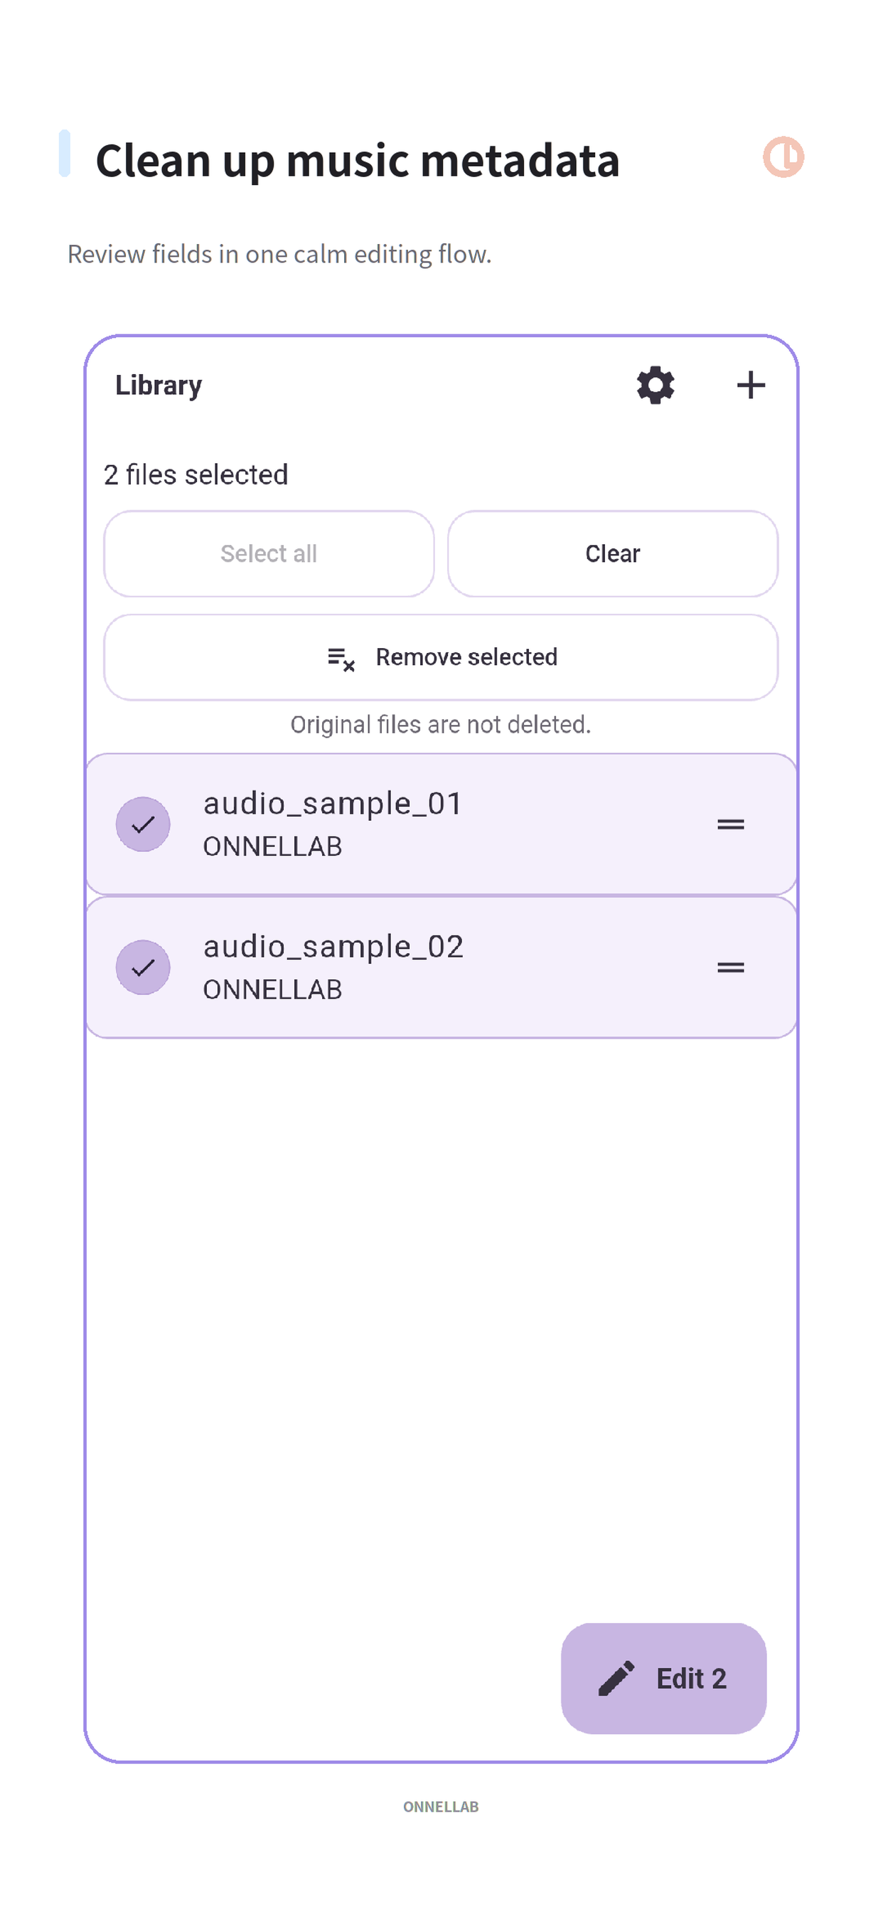Image resolution: width=883 pixels, height=1912 pixels.
Task: Clear the current file selection
Action: (x=613, y=553)
